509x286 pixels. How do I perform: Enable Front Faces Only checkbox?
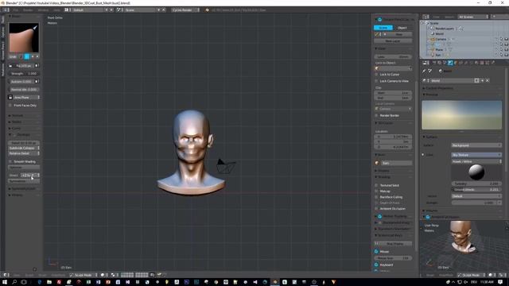[10, 106]
